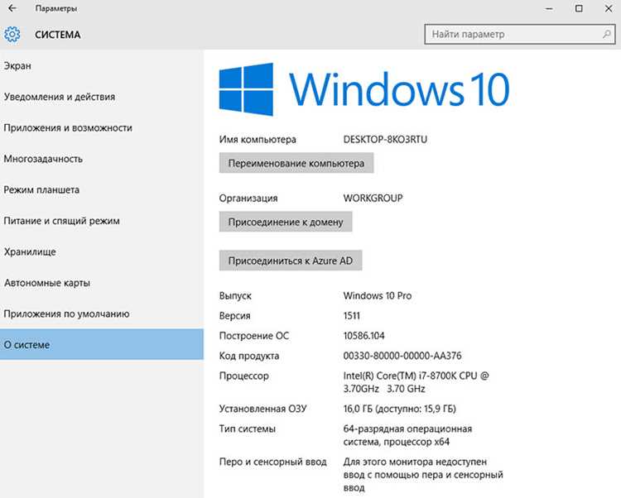
Task: Focus the "Найти параметр" search field
Action: pyautogui.click(x=519, y=35)
